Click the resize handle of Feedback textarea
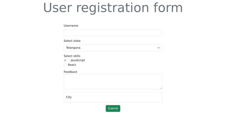This screenshot has height=127, width=226. [x=161, y=88]
